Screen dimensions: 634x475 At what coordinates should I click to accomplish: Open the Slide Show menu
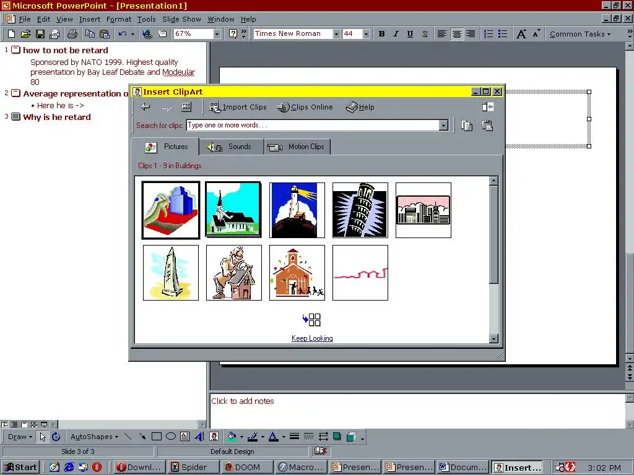click(181, 19)
